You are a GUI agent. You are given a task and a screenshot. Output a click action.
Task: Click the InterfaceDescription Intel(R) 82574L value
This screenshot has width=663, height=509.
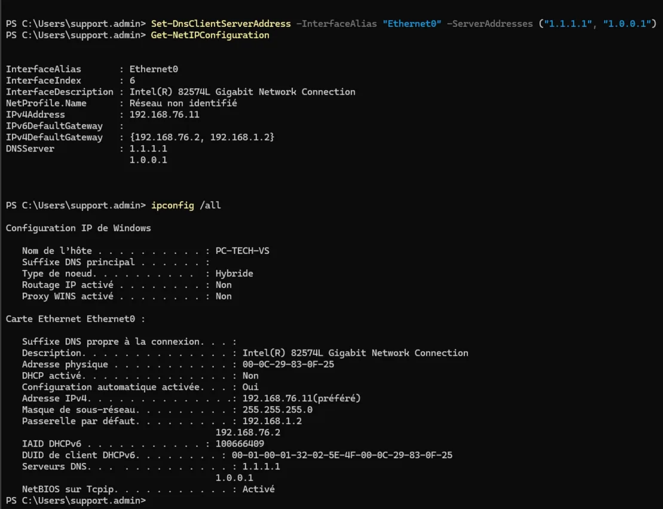pyautogui.click(x=242, y=91)
